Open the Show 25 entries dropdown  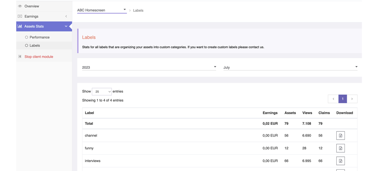102,92
